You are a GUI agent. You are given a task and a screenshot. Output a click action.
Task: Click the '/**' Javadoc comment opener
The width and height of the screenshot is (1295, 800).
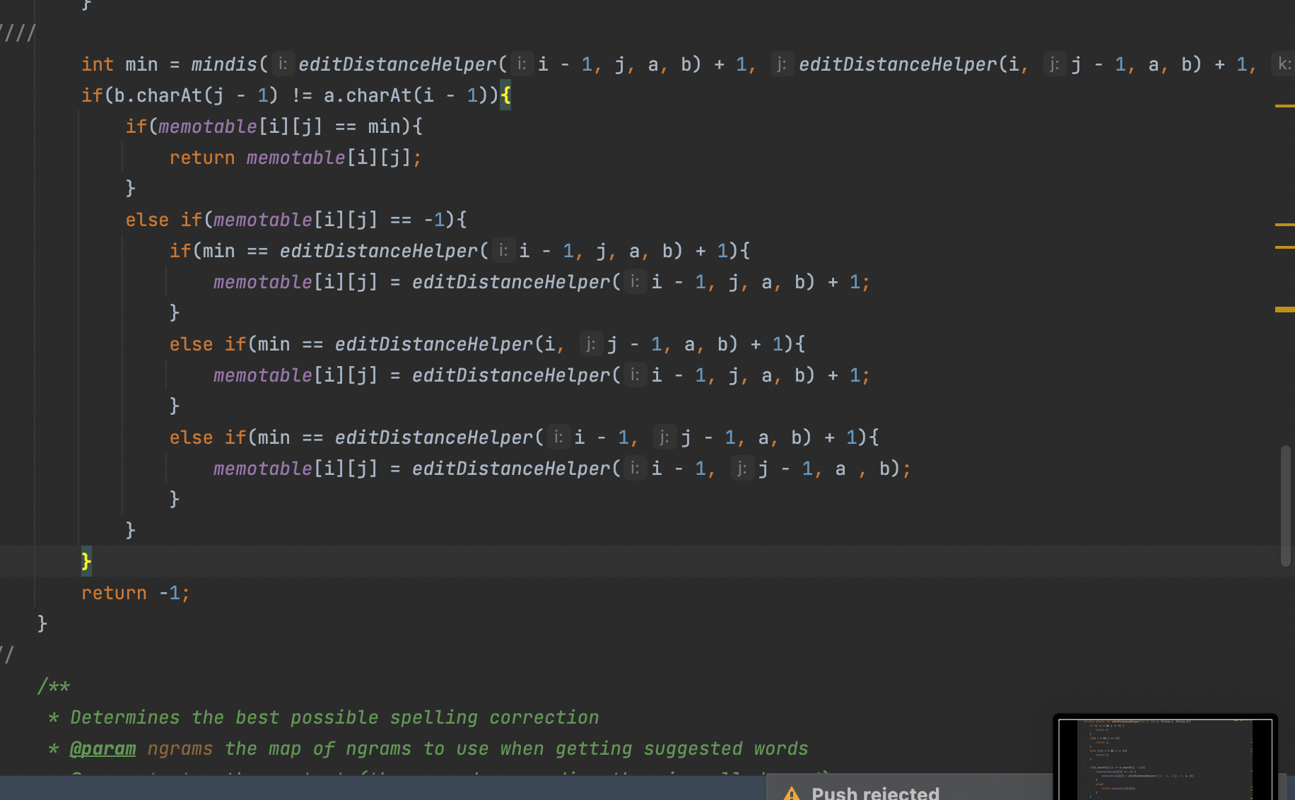(x=54, y=686)
